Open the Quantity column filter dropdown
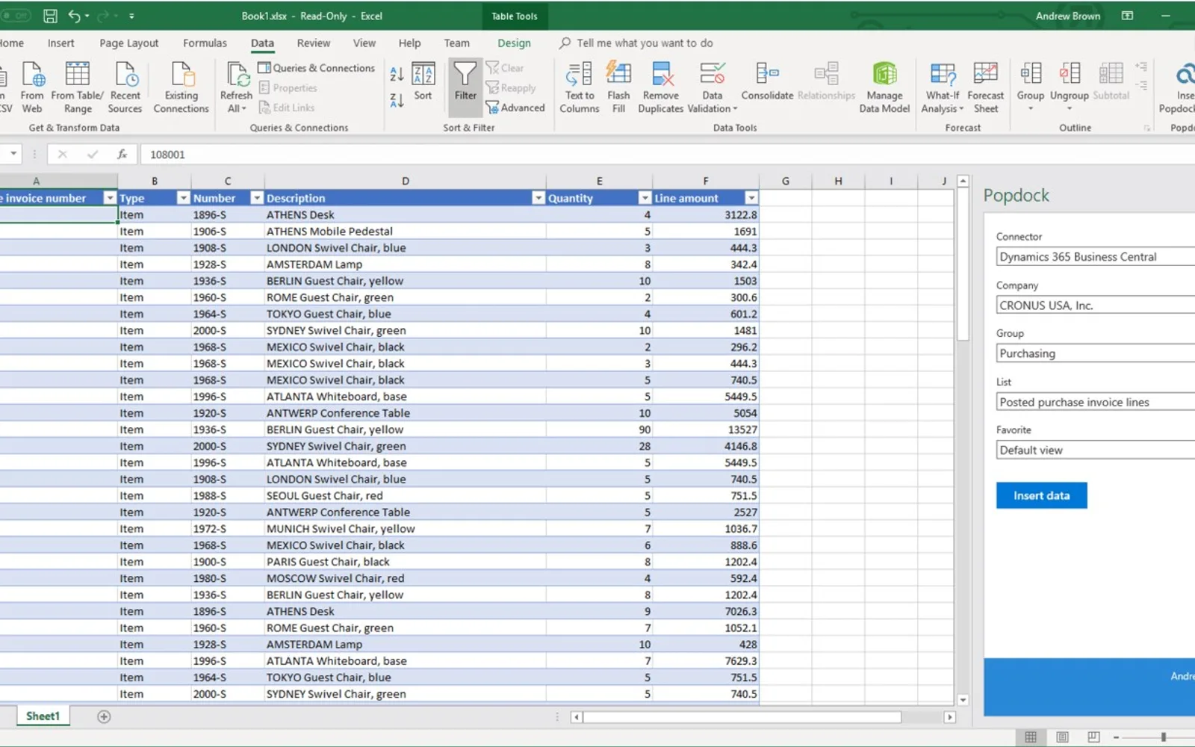 645,198
